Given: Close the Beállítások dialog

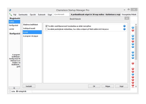Looking at the screenshot, I should (x=127, y=18).
